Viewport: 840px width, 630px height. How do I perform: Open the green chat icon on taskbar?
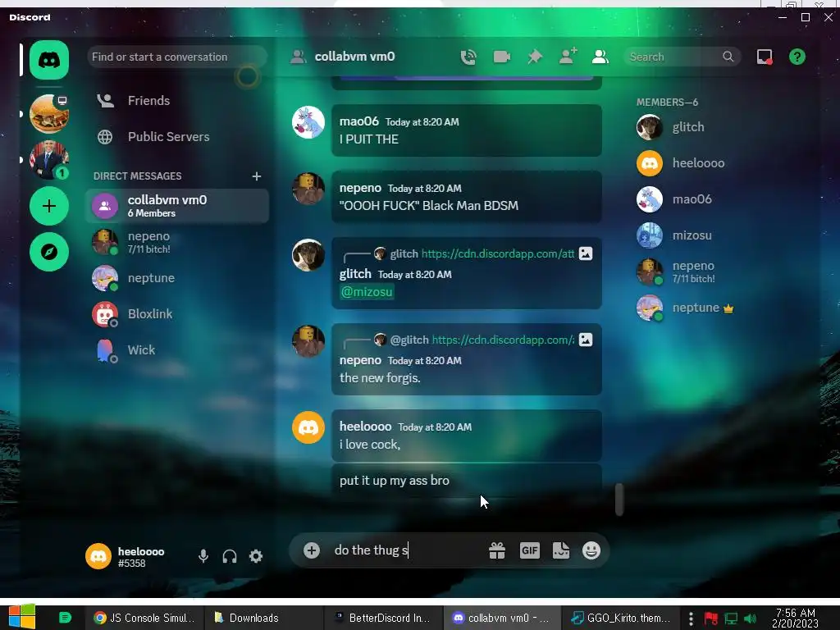tap(65, 618)
